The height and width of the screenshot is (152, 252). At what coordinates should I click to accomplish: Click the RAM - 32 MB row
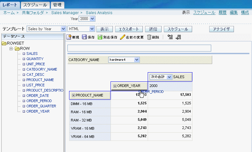pos(90,120)
